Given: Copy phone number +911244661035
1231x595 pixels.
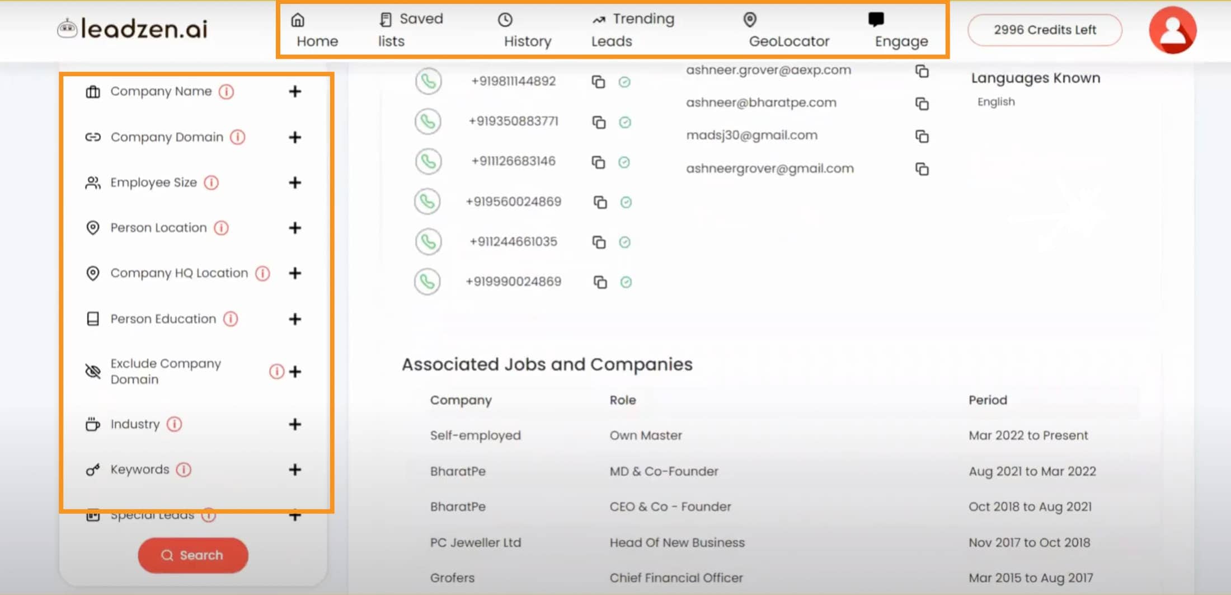Looking at the screenshot, I should [x=599, y=242].
